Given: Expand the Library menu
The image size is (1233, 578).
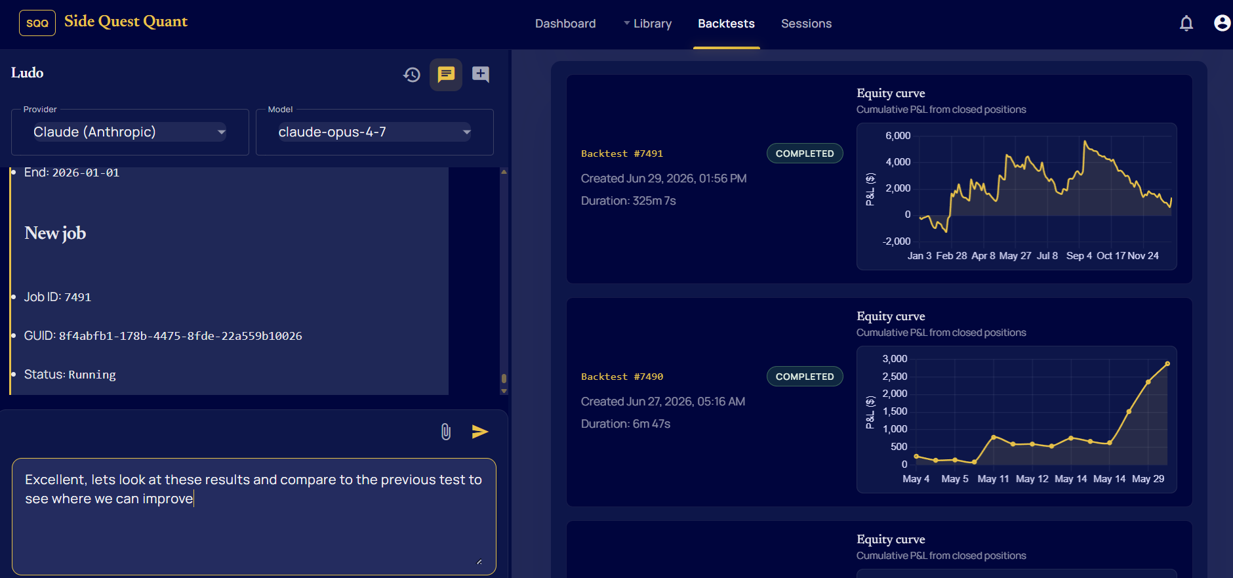Looking at the screenshot, I should point(648,24).
